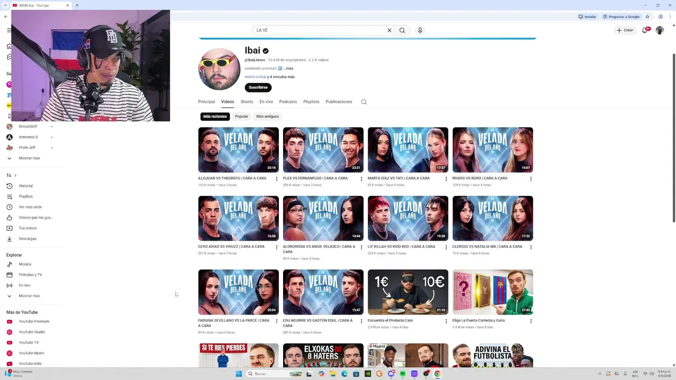
Task: Bookmark this page with the star icon
Action: 647,16
